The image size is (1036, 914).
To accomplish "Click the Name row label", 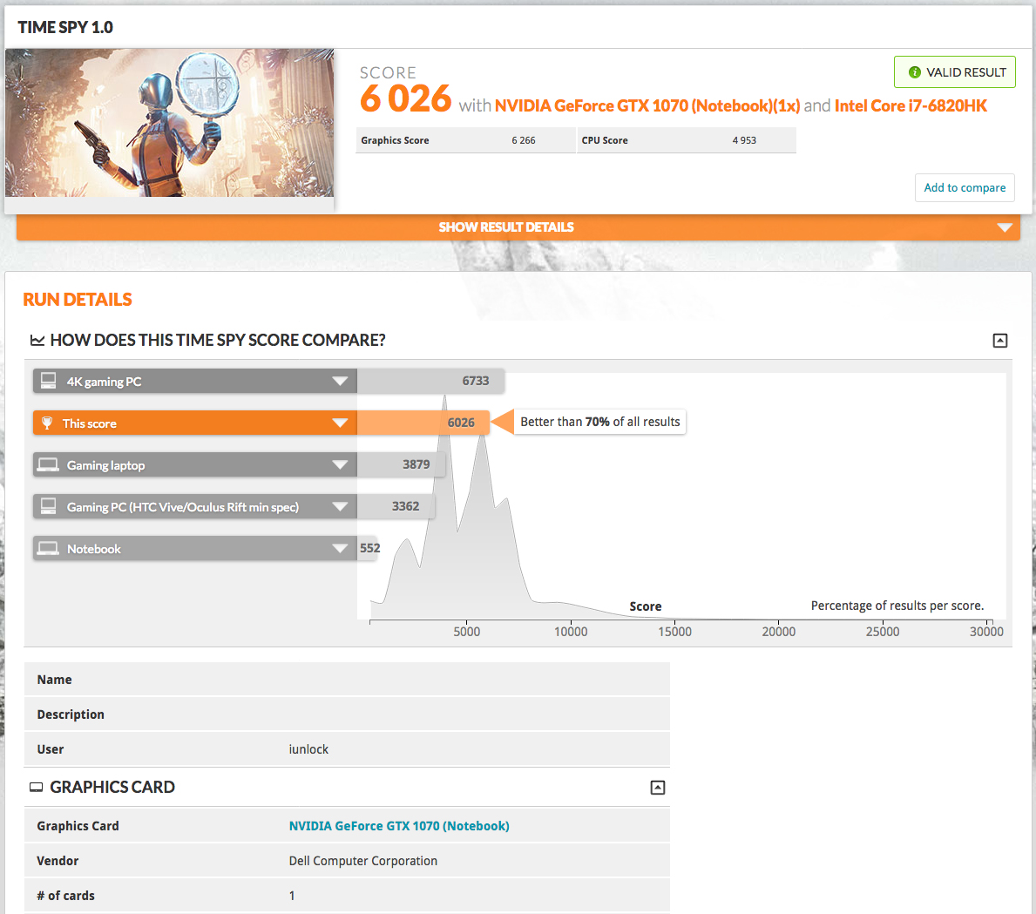I will point(54,680).
